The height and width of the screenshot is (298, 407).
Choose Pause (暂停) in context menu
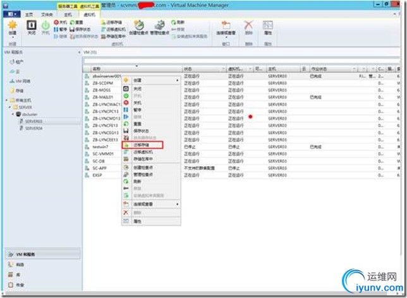point(151,110)
